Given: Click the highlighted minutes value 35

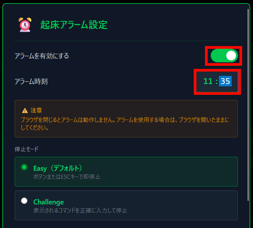Looking at the screenshot, I should (x=225, y=81).
